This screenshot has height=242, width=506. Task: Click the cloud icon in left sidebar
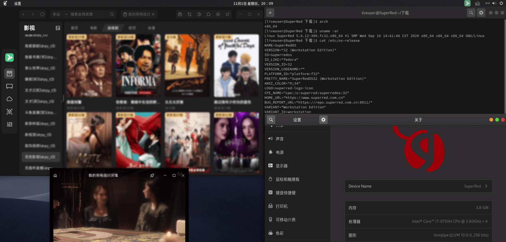click(x=9, y=99)
